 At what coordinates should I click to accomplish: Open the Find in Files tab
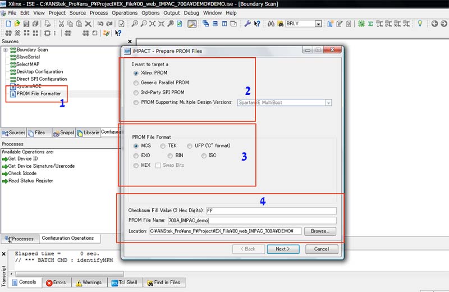click(x=164, y=282)
